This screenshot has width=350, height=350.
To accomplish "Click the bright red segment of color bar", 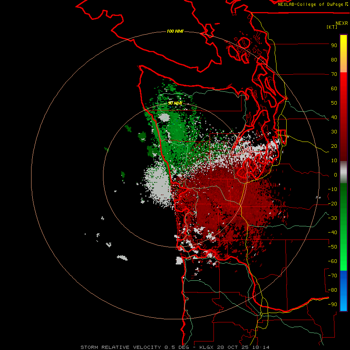I will pos(343,89).
